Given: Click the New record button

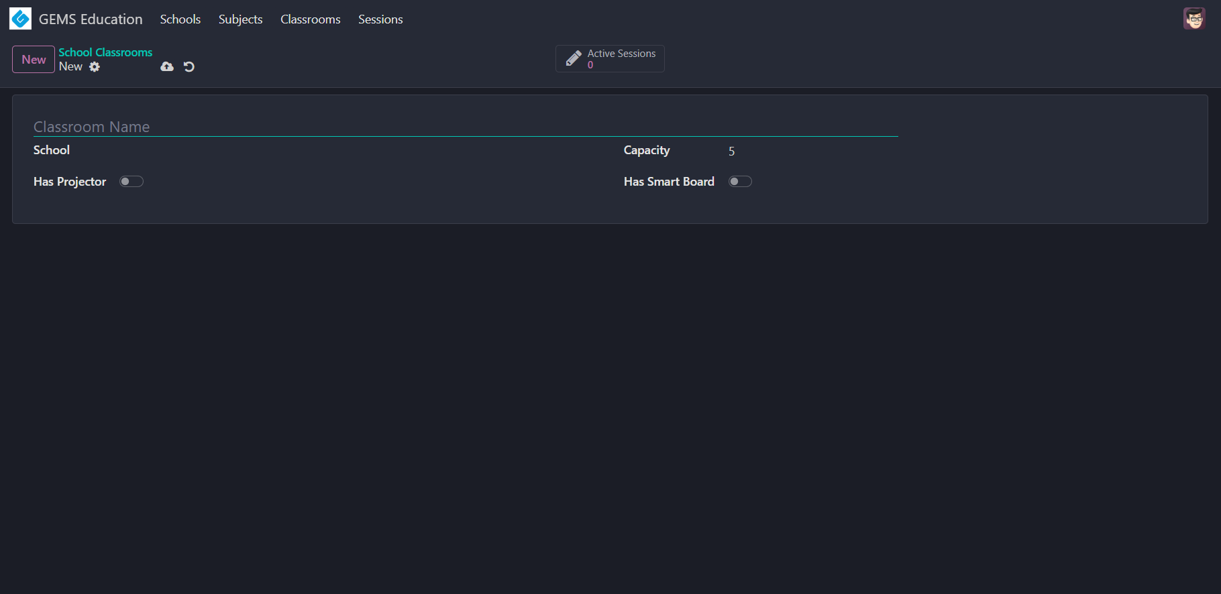Looking at the screenshot, I should [x=34, y=60].
